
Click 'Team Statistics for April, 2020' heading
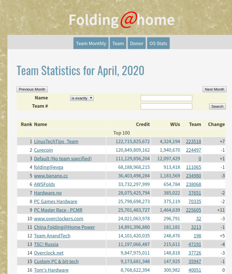(81, 71)
